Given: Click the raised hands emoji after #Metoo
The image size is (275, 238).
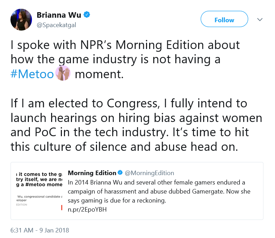Looking at the screenshot, I should [x=63, y=73].
